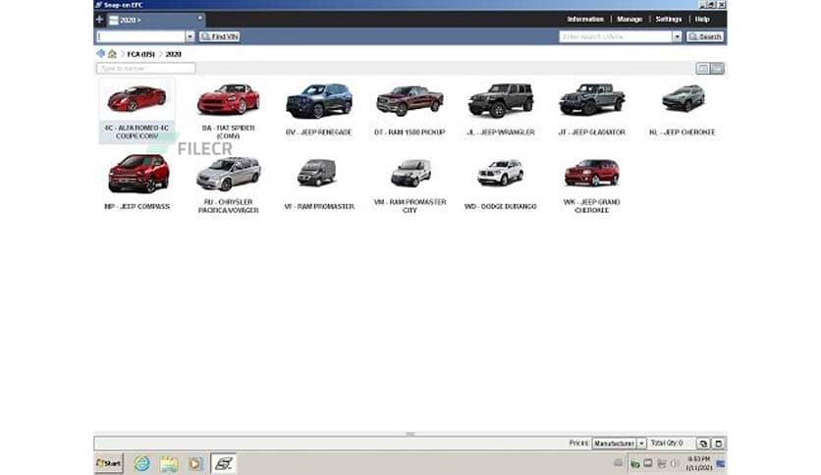Open Internet Explorer from the taskbar

pyautogui.click(x=141, y=463)
